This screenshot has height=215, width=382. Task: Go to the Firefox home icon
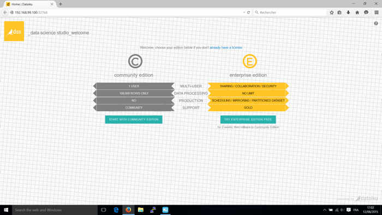pyautogui.click(x=357, y=13)
